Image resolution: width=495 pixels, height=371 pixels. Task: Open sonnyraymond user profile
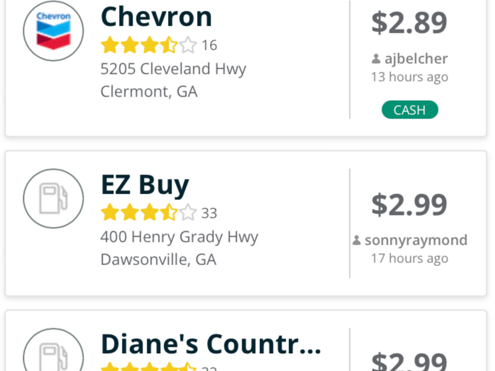pyautogui.click(x=416, y=240)
